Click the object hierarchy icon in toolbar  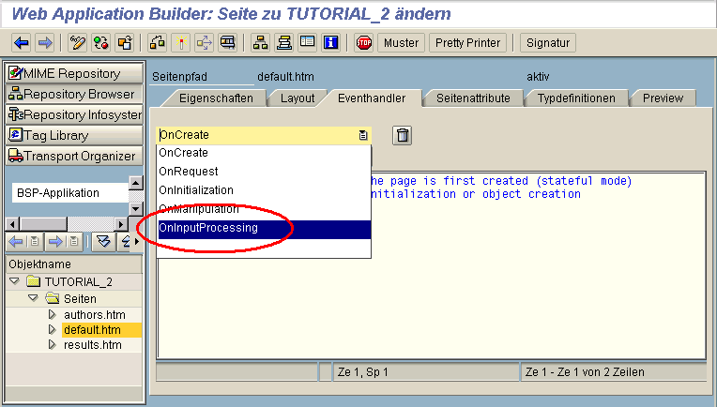261,43
